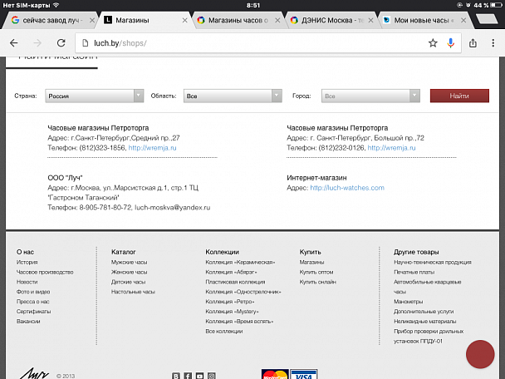Viewport: 505px width, 379px height.
Task: Open Научно-техническая продукция link
Action: pyautogui.click(x=433, y=262)
